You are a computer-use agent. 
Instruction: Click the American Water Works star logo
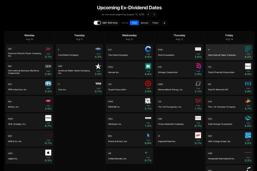[x=98, y=66]
